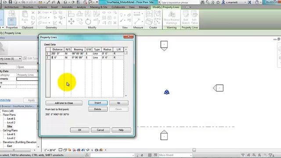Screen dimensions: 281x158
Task: Open the ribbon display options toggle beside tabs
Action: [188, 7]
